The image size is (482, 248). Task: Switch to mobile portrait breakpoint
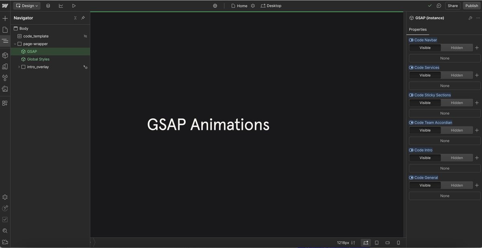(x=398, y=243)
